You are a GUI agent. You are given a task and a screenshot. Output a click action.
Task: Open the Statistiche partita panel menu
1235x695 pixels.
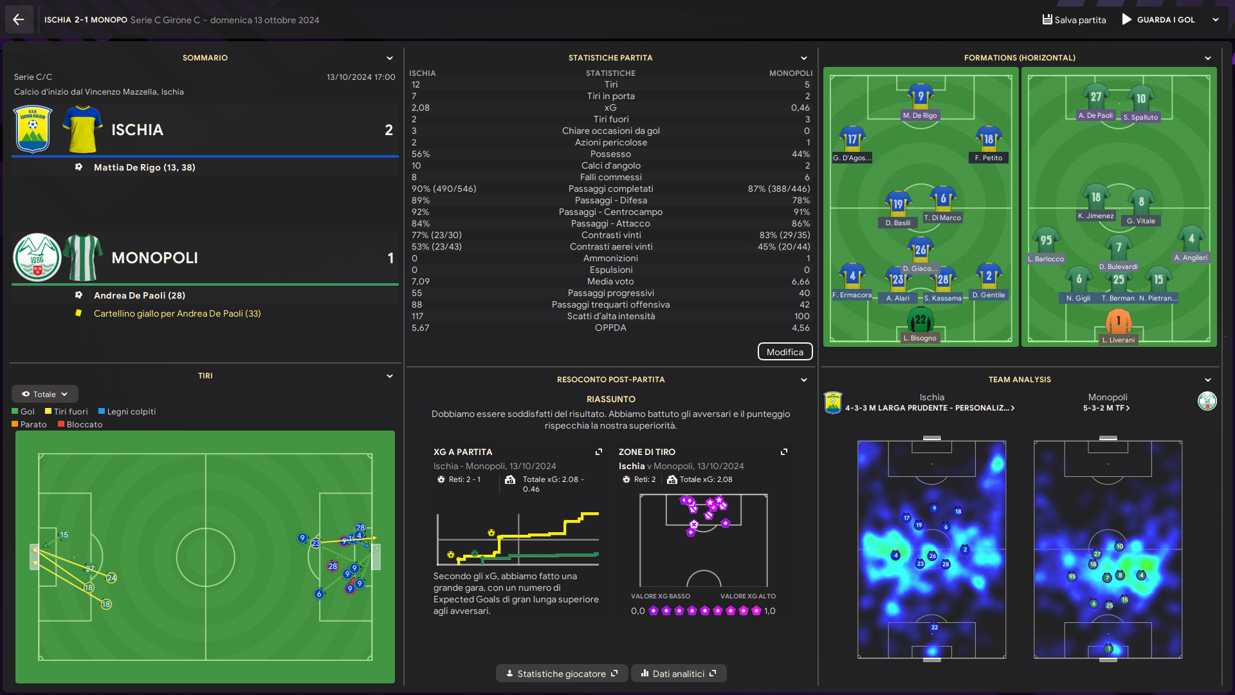(x=804, y=58)
